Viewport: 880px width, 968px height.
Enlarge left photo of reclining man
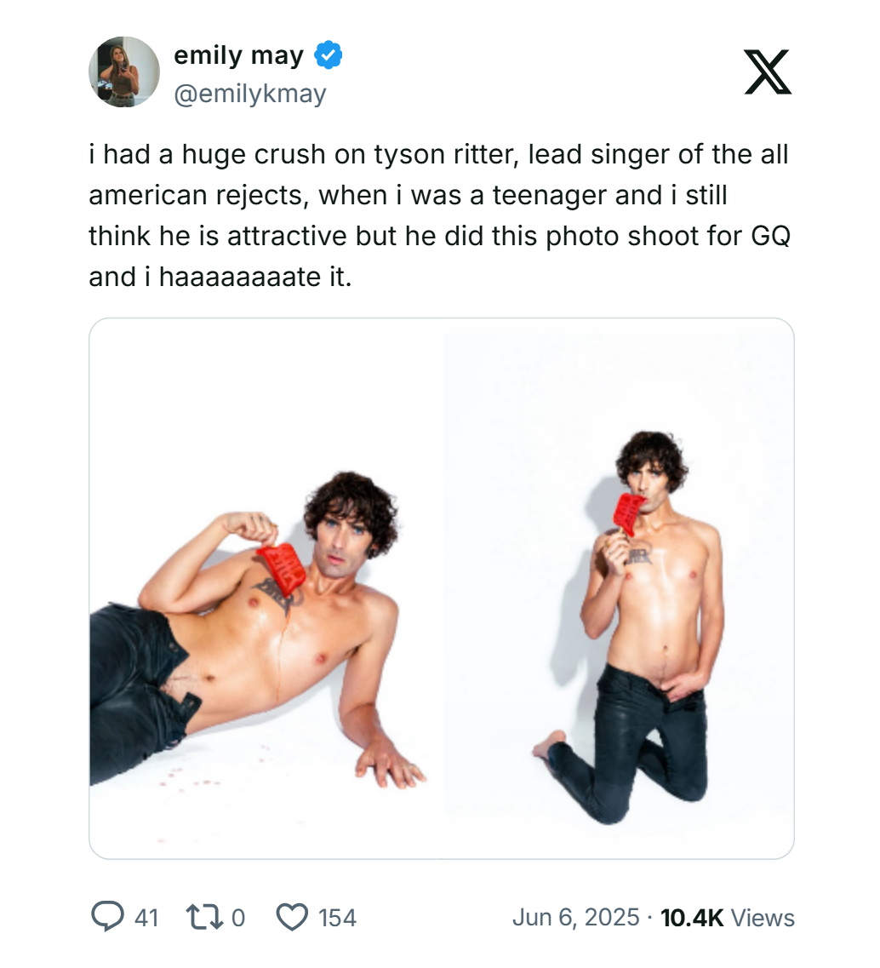266,588
